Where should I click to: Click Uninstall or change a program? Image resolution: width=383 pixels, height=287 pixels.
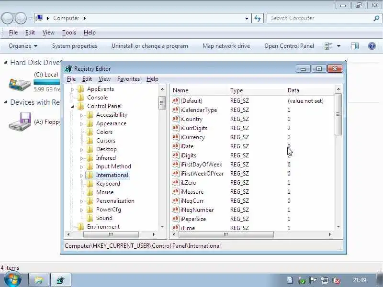click(150, 46)
